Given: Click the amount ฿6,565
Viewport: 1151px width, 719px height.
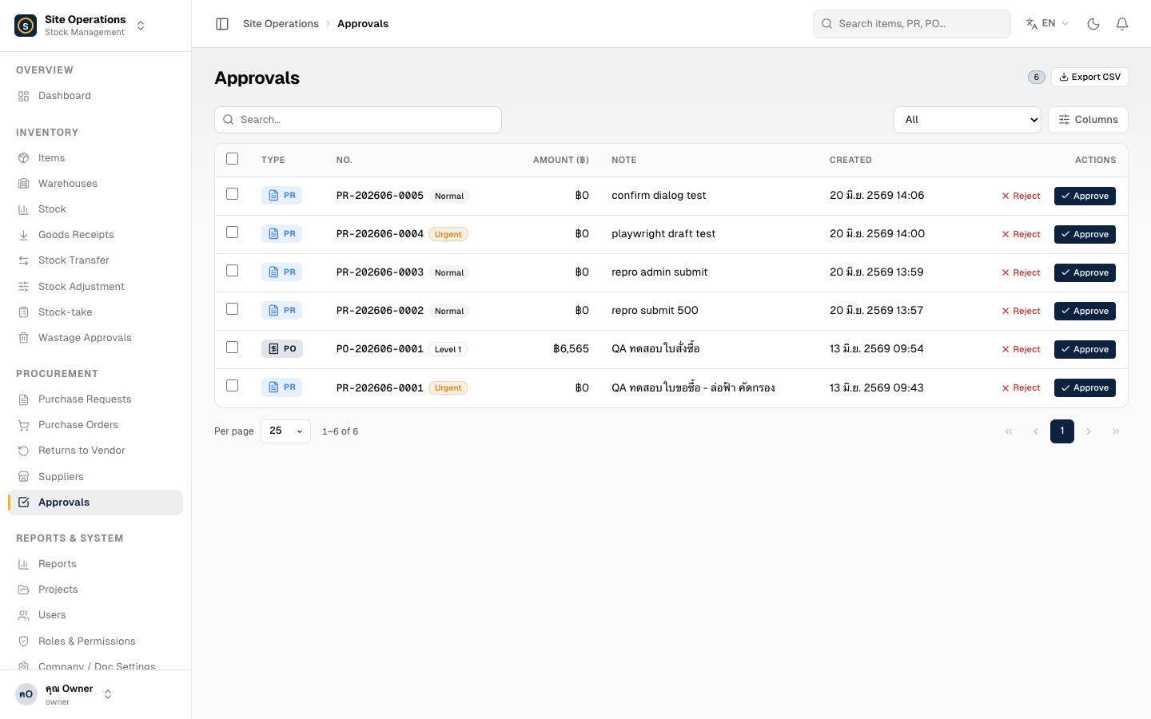Looking at the screenshot, I should tap(571, 349).
